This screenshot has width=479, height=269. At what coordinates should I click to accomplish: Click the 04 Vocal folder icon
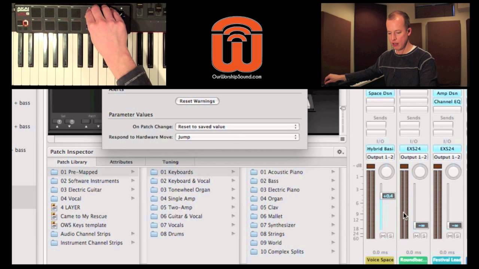point(54,198)
